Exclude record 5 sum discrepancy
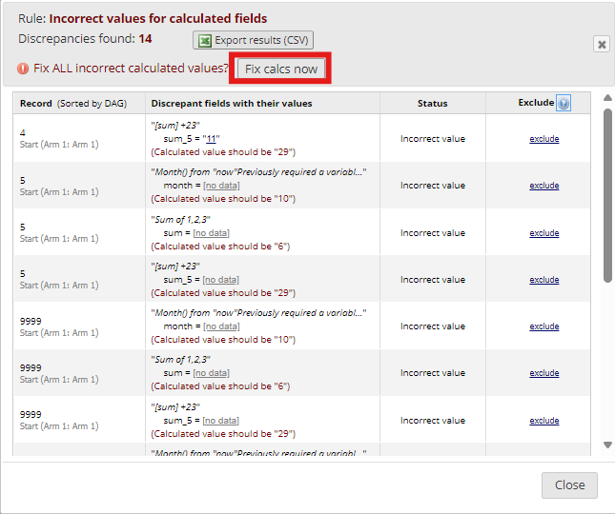Viewport: 615px width, 514px height. coord(544,233)
